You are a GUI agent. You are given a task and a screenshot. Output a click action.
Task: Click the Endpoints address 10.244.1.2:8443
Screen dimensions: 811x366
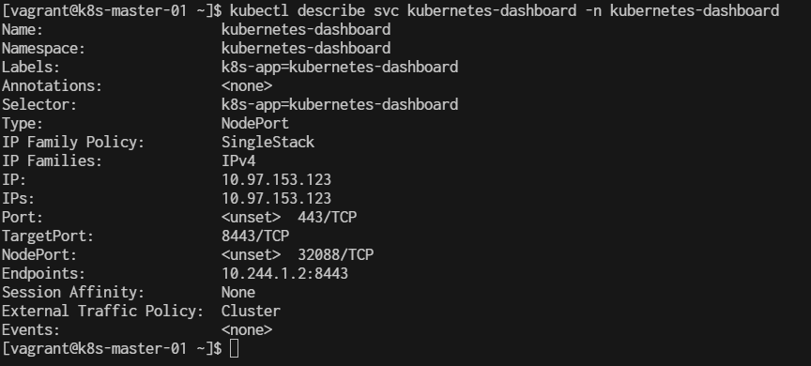click(x=285, y=273)
